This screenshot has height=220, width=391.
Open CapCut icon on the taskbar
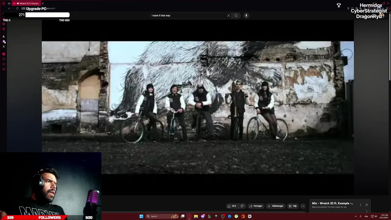pos(250,216)
